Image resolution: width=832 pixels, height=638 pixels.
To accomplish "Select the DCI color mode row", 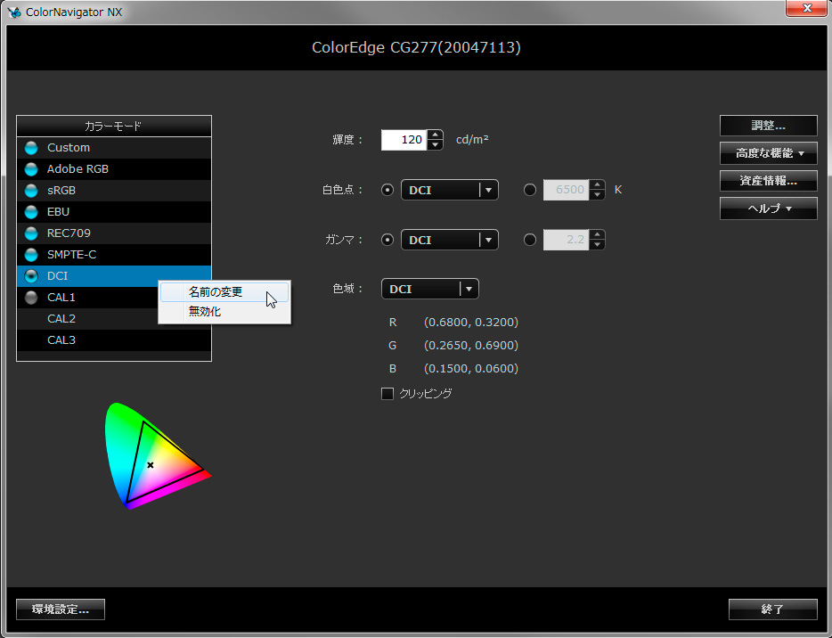I will click(114, 276).
